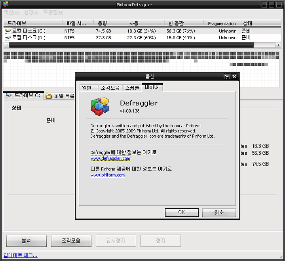The height and width of the screenshot is (261, 285).
Task: Click the 취소 cancel button
Action: pos(219,212)
